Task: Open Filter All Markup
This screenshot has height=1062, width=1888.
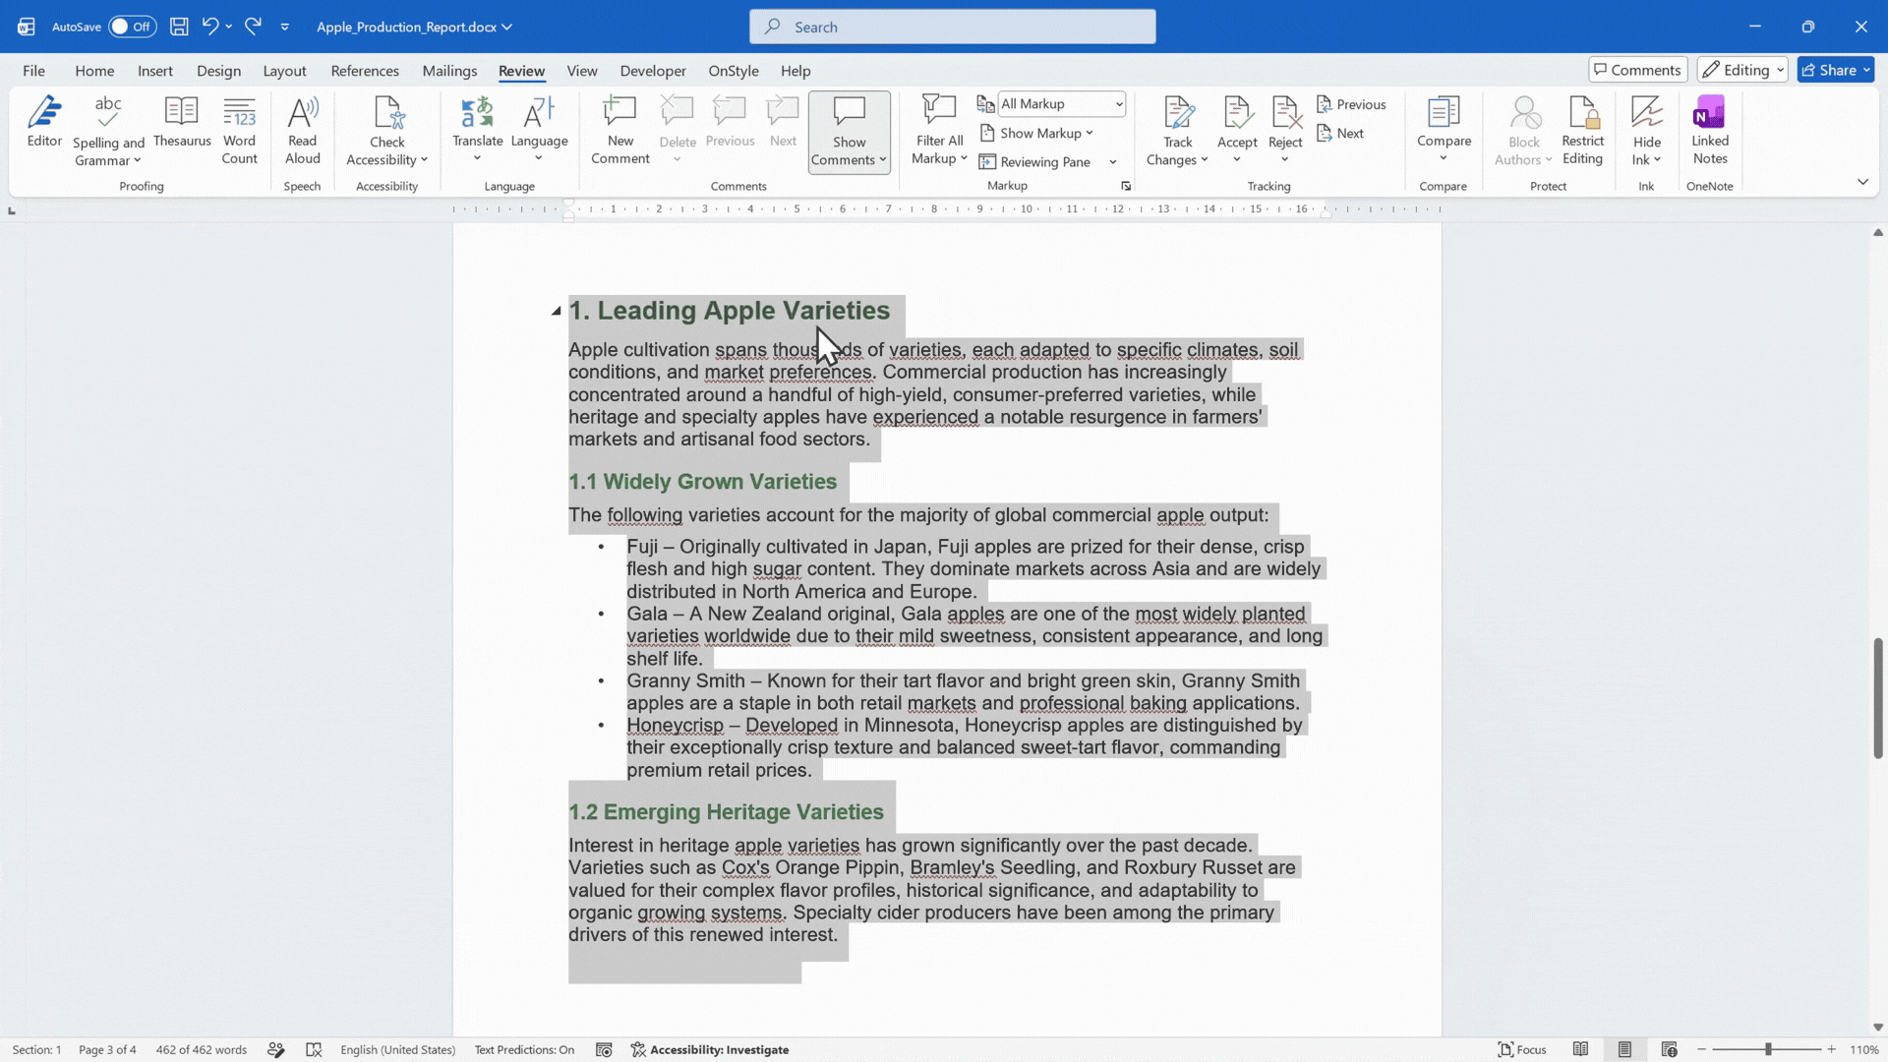Action: tap(939, 131)
